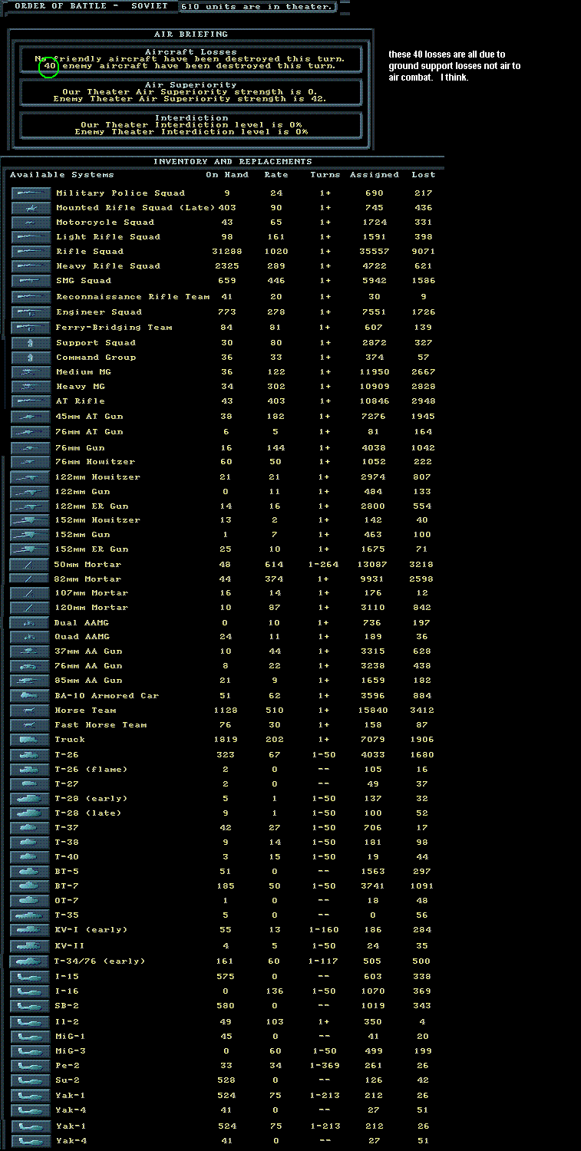Select the Su-2 aircraft icon
This screenshot has width=581, height=1151.
31,1080
